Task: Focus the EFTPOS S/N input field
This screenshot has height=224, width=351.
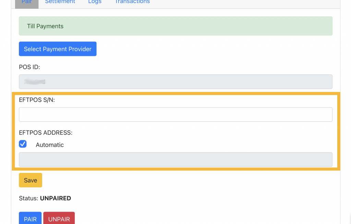Action: 175,115
